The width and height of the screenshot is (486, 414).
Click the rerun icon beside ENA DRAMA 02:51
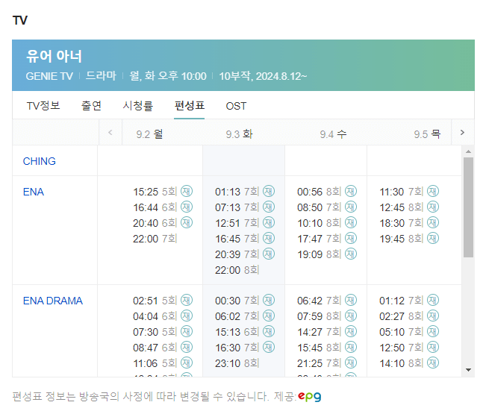pyautogui.click(x=187, y=300)
